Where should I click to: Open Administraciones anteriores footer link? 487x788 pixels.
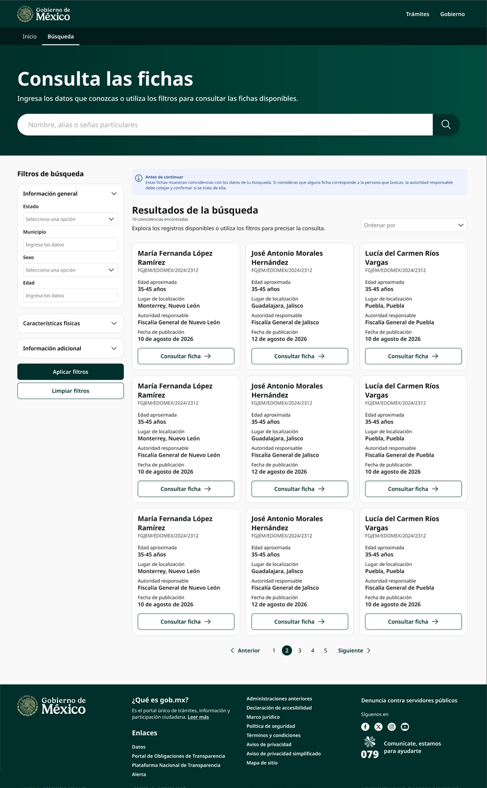[279, 699]
